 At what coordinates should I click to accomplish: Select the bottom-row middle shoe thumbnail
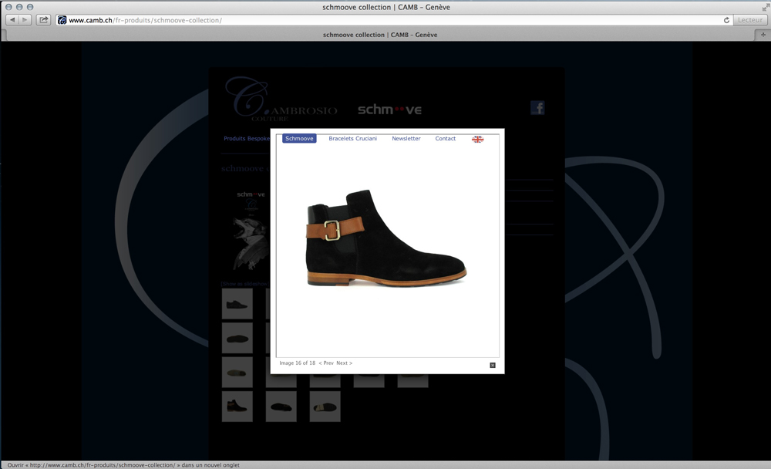point(281,407)
